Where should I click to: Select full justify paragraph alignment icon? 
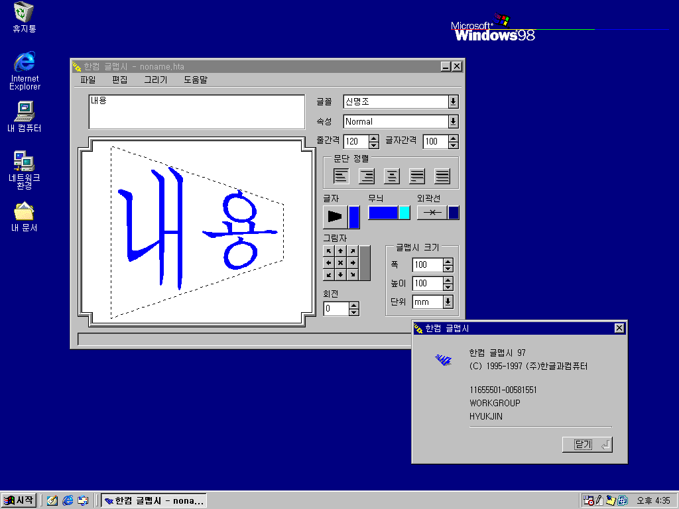tap(442, 176)
